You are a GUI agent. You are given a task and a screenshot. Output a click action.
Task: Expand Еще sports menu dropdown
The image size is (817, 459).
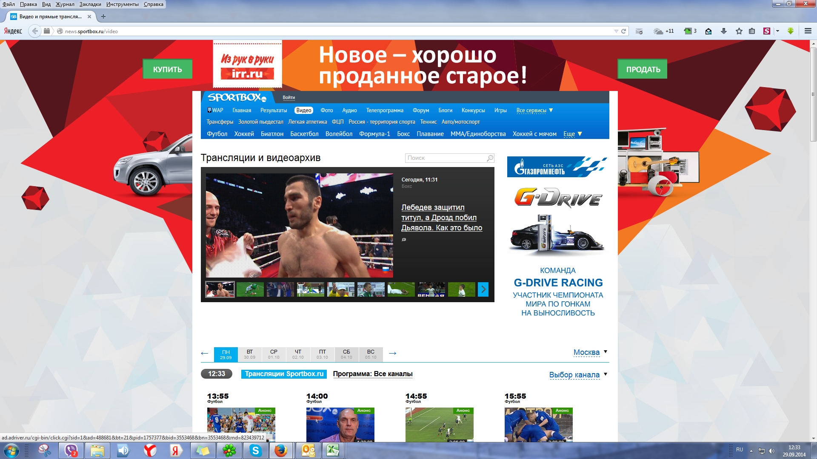pos(573,134)
